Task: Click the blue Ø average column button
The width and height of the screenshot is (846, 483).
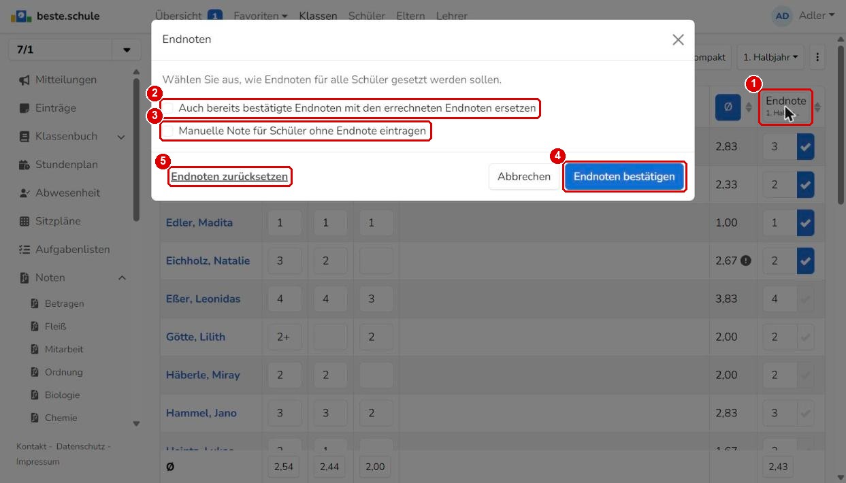Action: click(x=728, y=107)
